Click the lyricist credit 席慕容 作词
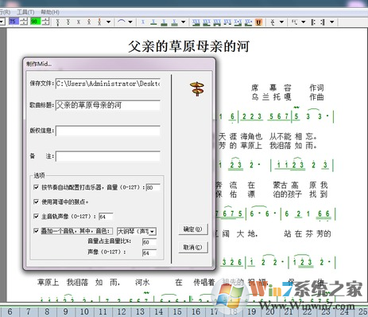 288,88
